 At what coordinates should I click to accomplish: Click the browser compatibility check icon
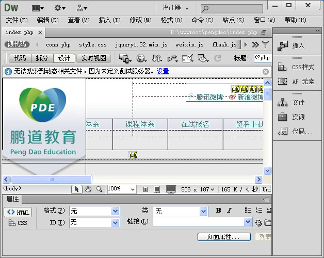point(188,58)
